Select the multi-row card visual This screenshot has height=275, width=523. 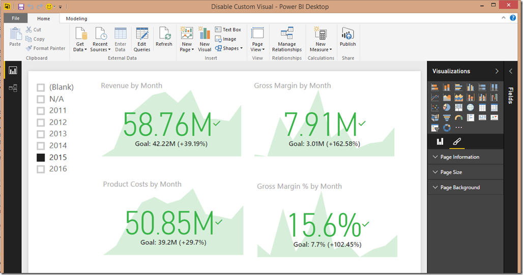pos(470,117)
